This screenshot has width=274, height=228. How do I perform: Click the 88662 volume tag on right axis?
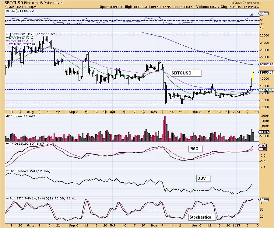pyautogui.click(x=264, y=132)
